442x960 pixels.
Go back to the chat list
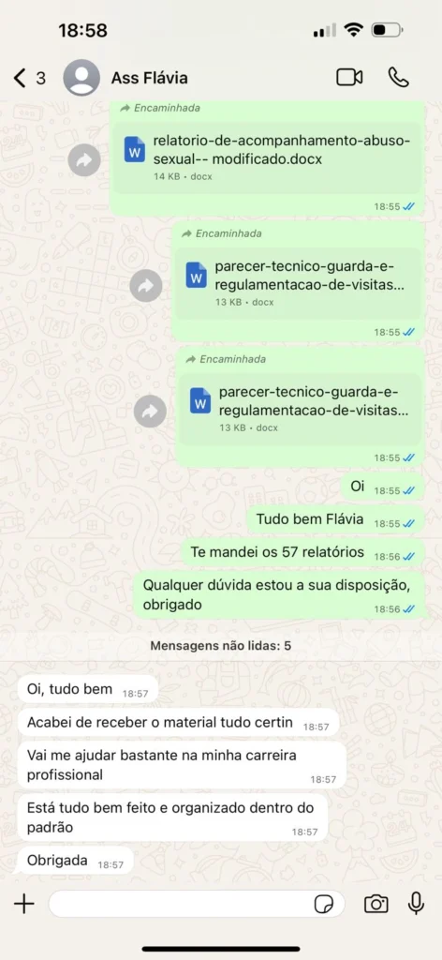pos(29,78)
